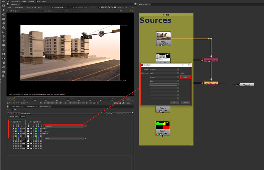Open the Workspace menu

pyautogui.click(x=15, y=1)
